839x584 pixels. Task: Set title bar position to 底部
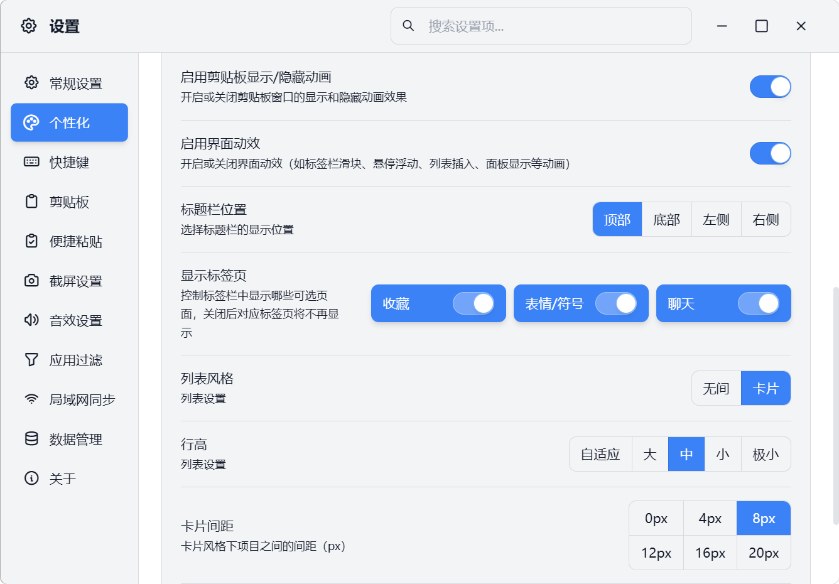(x=667, y=219)
